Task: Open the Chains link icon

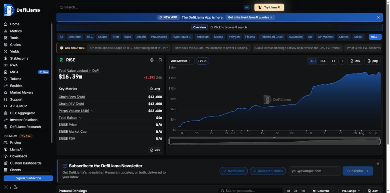Action: click(6, 45)
